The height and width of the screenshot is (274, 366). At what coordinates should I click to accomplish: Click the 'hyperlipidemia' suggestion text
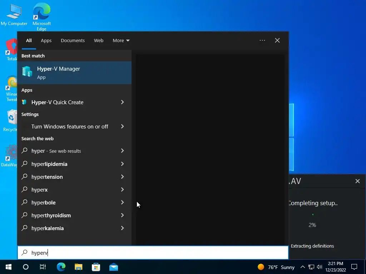tap(49, 164)
